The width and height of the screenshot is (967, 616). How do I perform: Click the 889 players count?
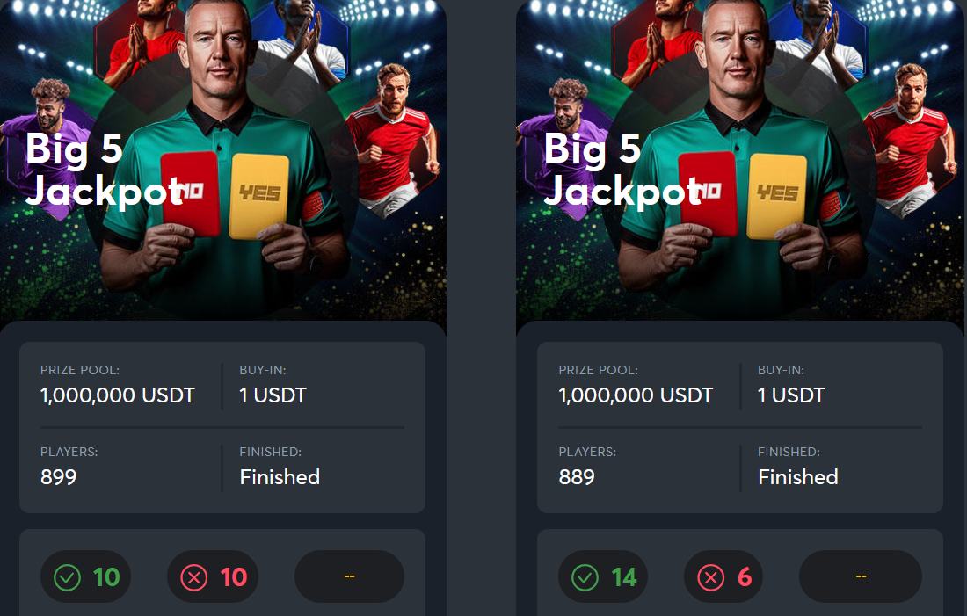click(577, 477)
